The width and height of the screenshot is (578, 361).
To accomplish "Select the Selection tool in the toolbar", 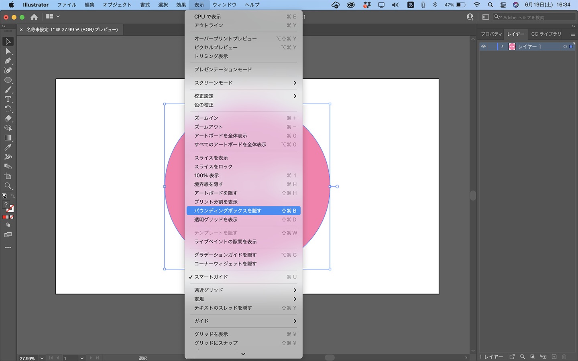I will (x=7, y=41).
